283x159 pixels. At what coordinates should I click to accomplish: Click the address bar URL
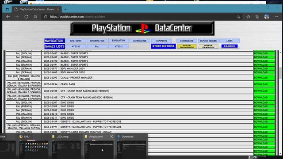point(78,17)
